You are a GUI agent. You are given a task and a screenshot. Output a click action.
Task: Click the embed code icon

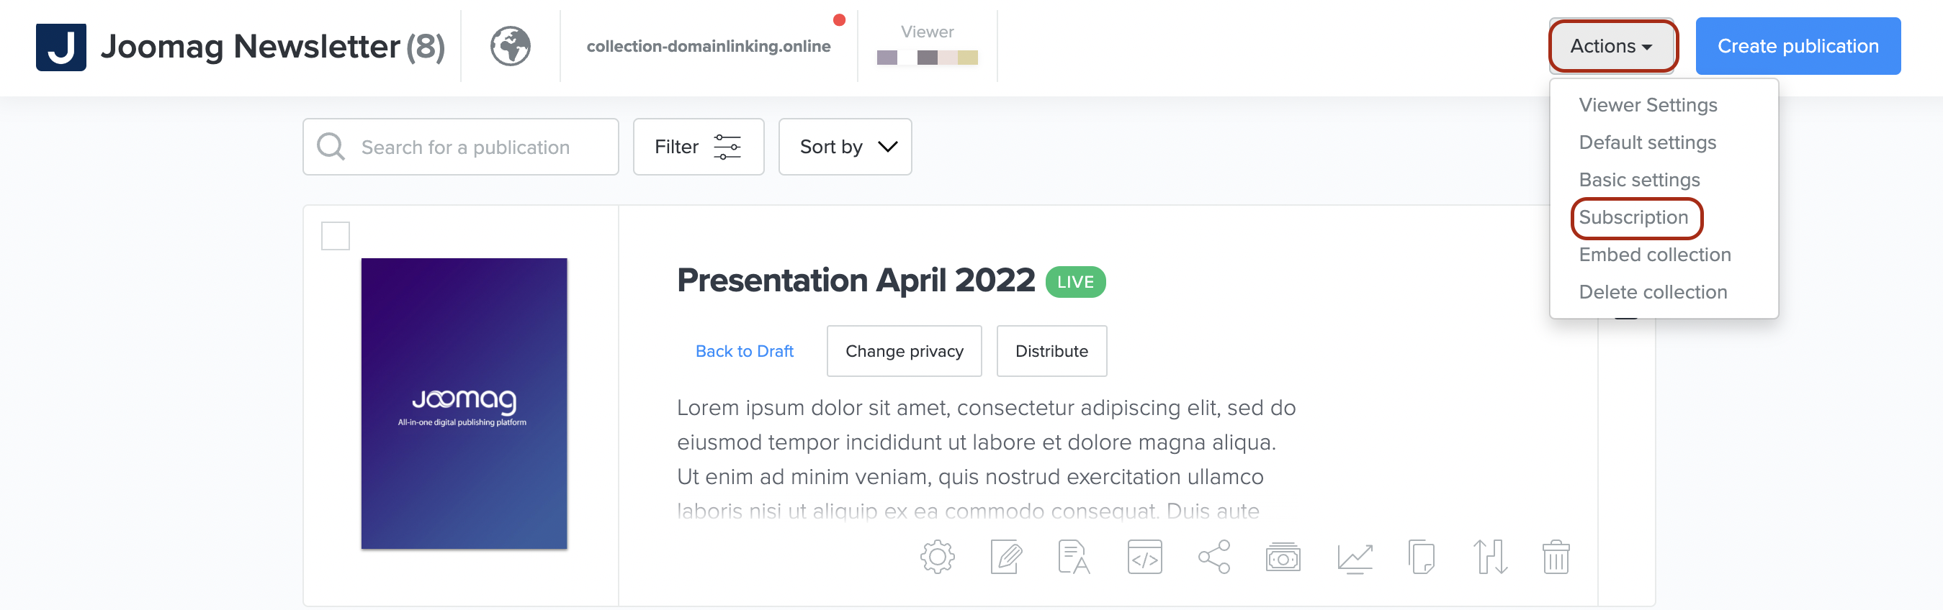[1144, 557]
